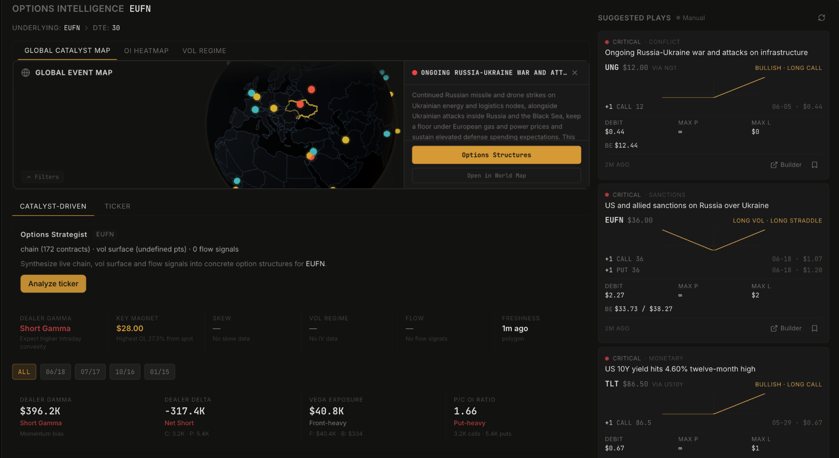Screen dimensions: 839x458
Task: Click the 1.66 P/C OI Ratio value
Action: tap(465, 411)
